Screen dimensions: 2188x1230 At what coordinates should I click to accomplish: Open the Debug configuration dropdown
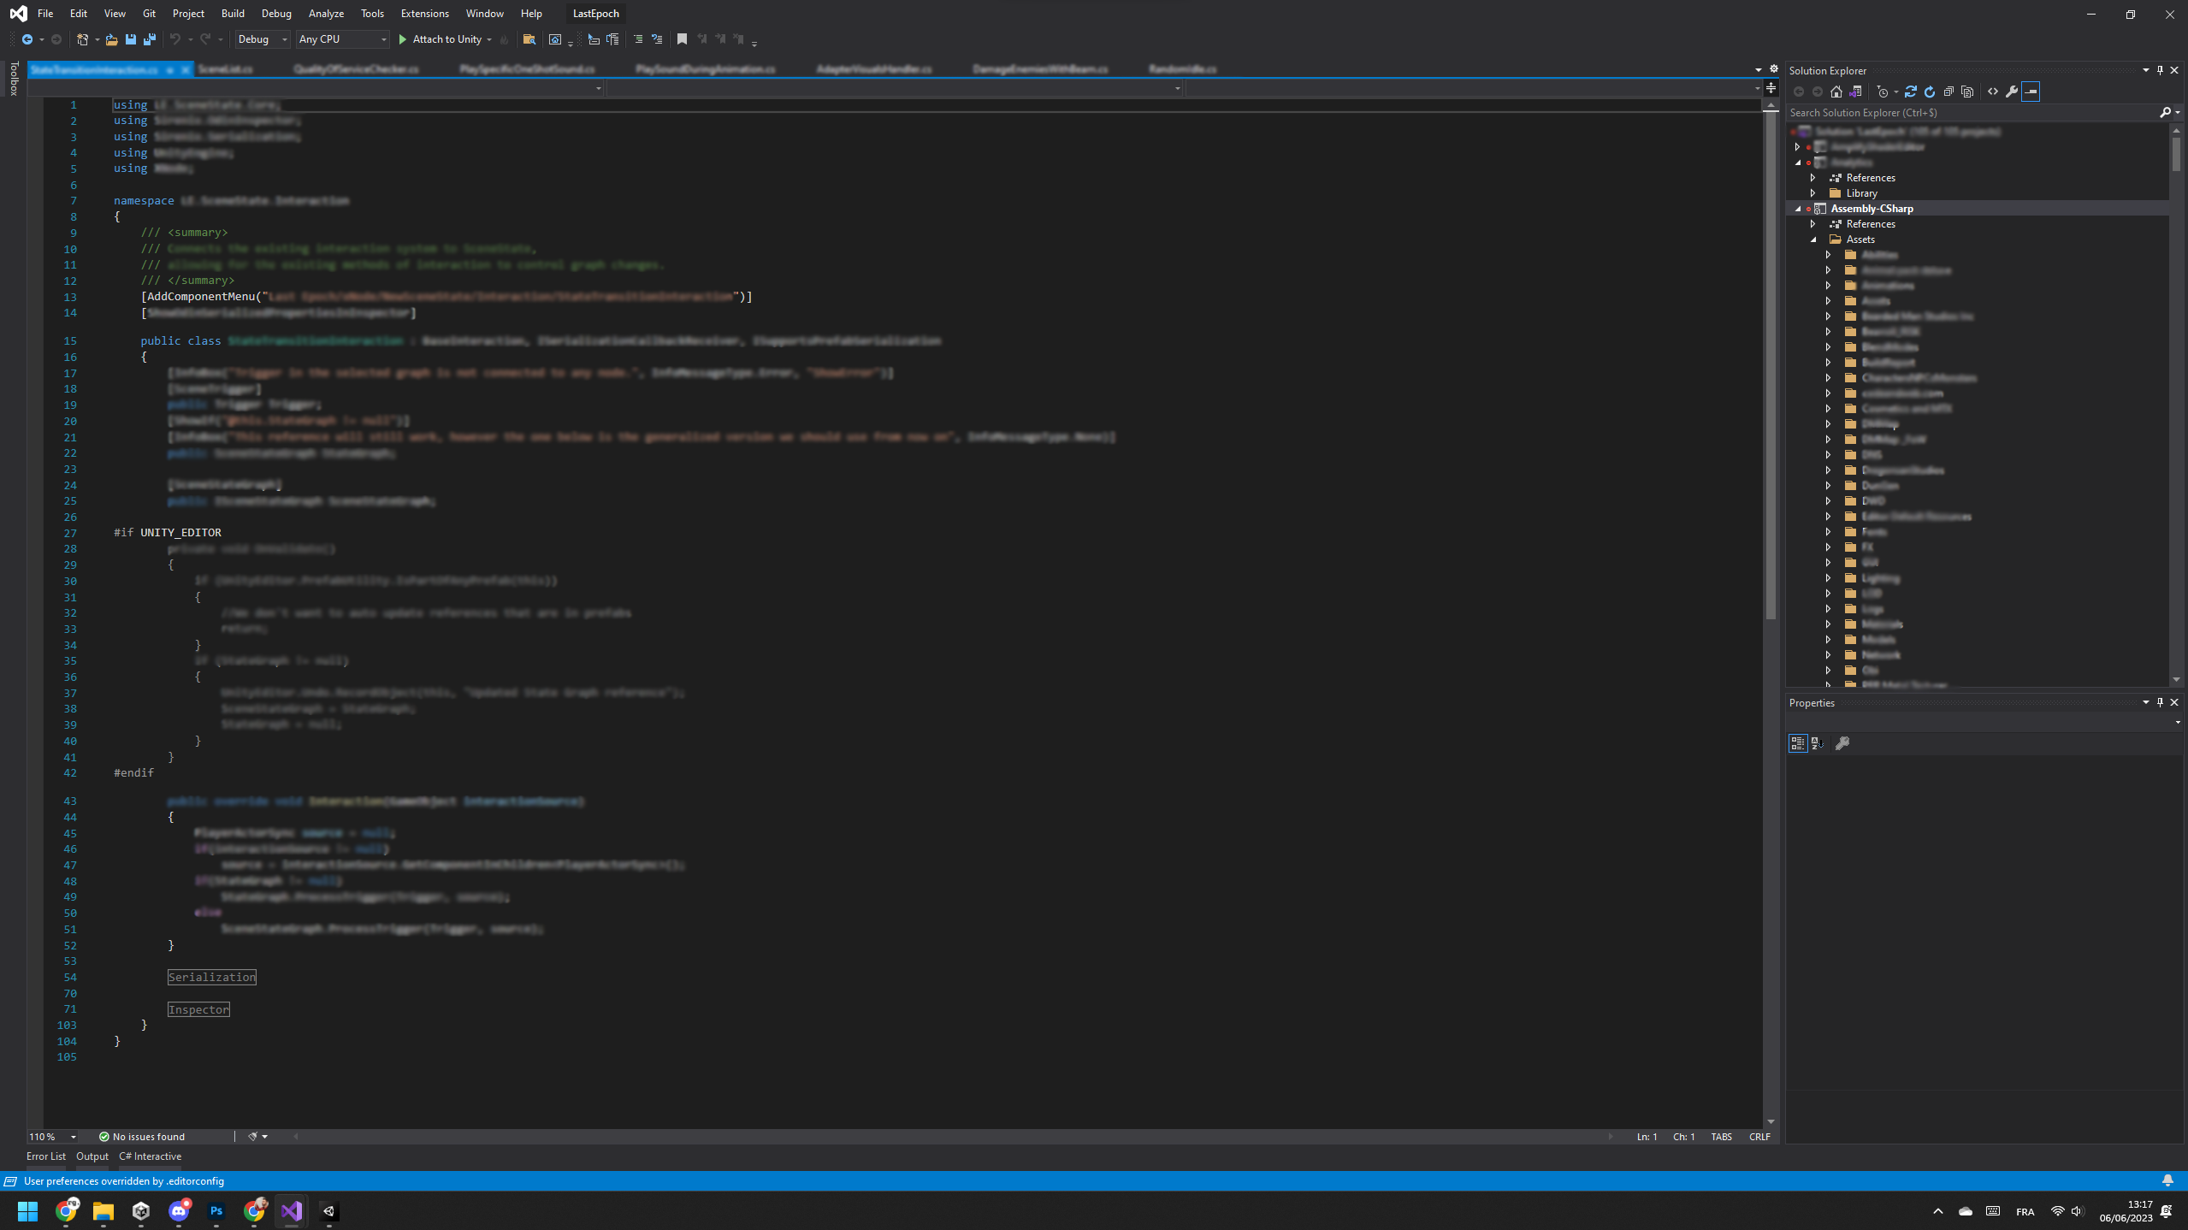pyautogui.click(x=263, y=39)
